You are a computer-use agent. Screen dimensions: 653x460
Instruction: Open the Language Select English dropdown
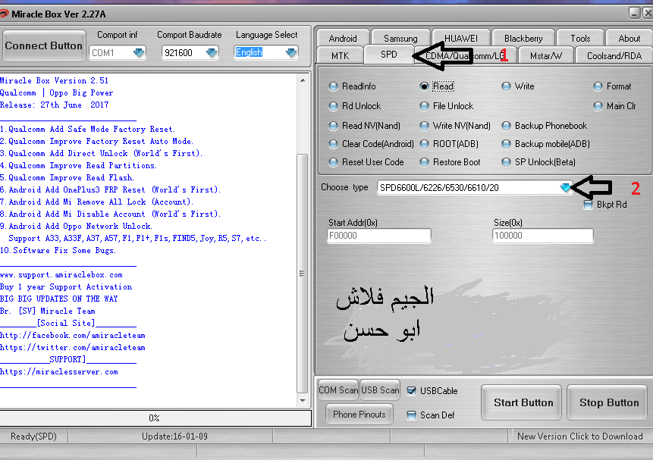[x=291, y=53]
